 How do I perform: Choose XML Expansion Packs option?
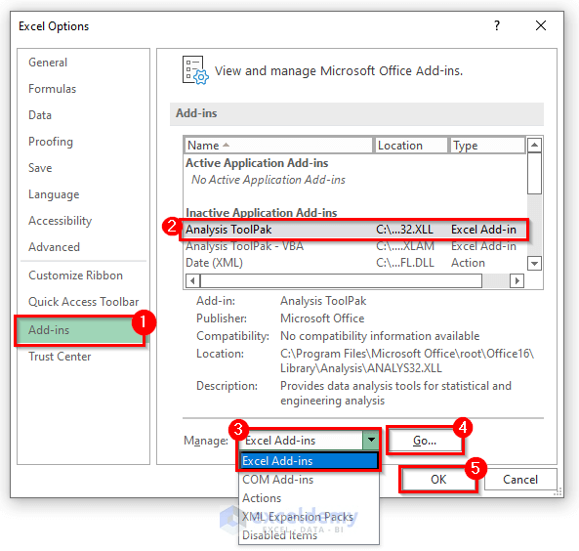[309, 517]
